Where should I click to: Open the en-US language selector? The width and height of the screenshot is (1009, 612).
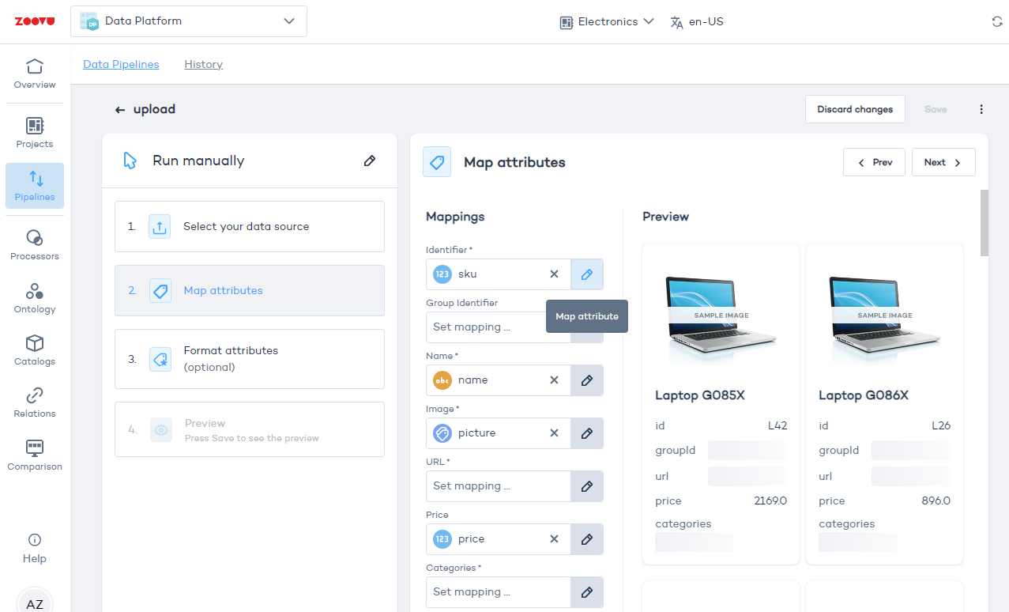point(697,21)
